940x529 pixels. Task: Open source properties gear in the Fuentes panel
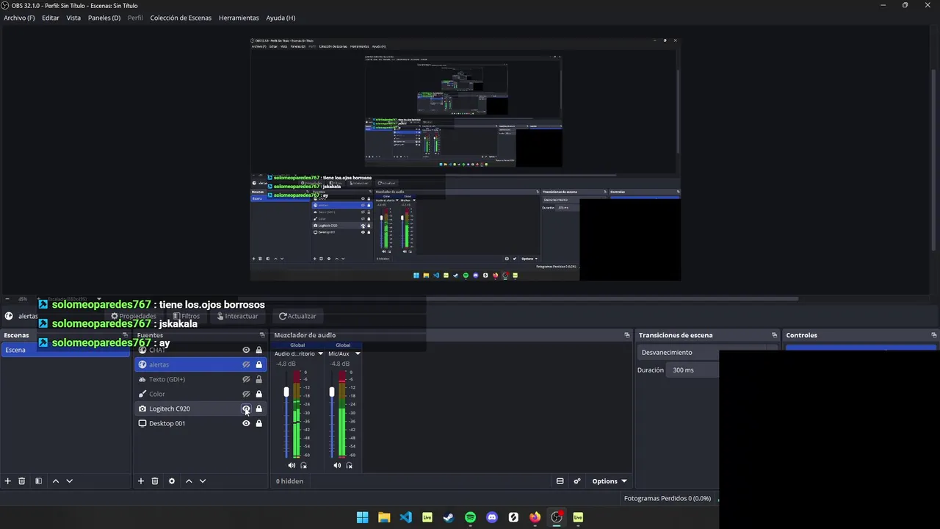(172, 481)
